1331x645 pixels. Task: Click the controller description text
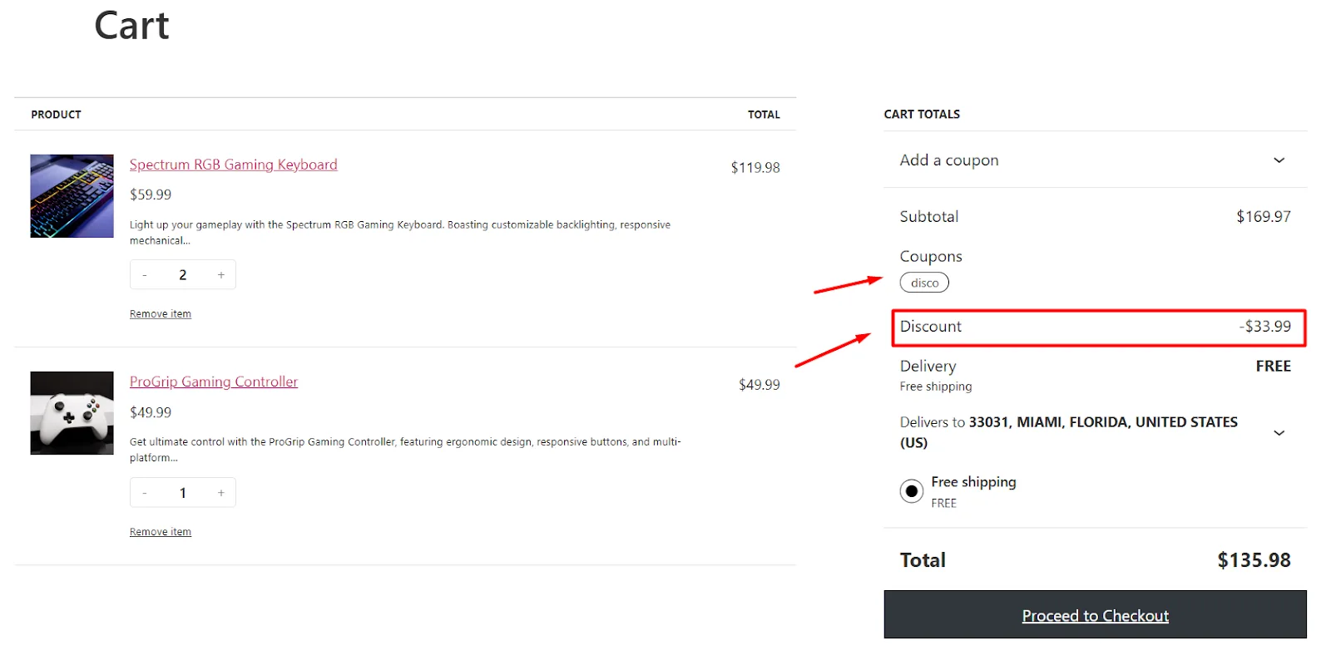405,450
